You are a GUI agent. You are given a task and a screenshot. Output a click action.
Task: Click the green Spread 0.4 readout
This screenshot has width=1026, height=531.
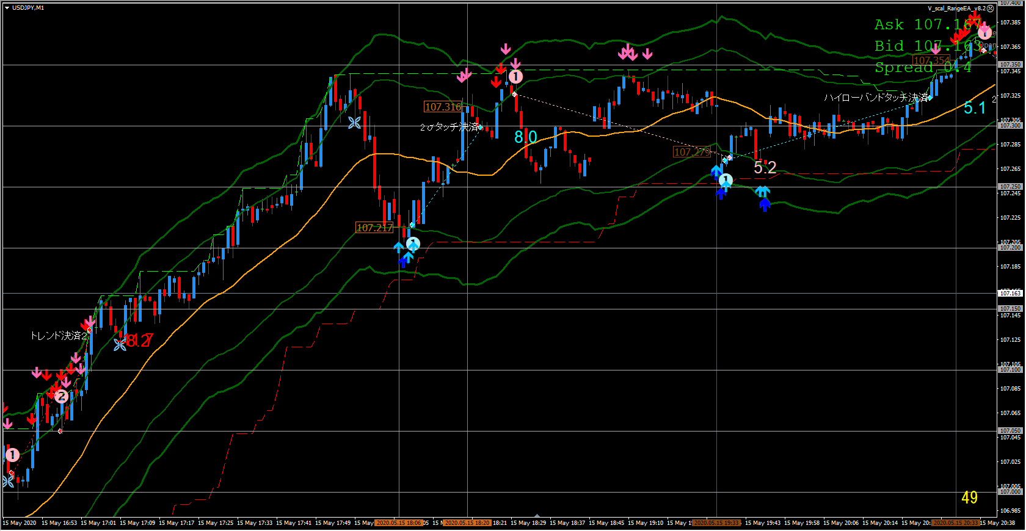[x=923, y=67]
